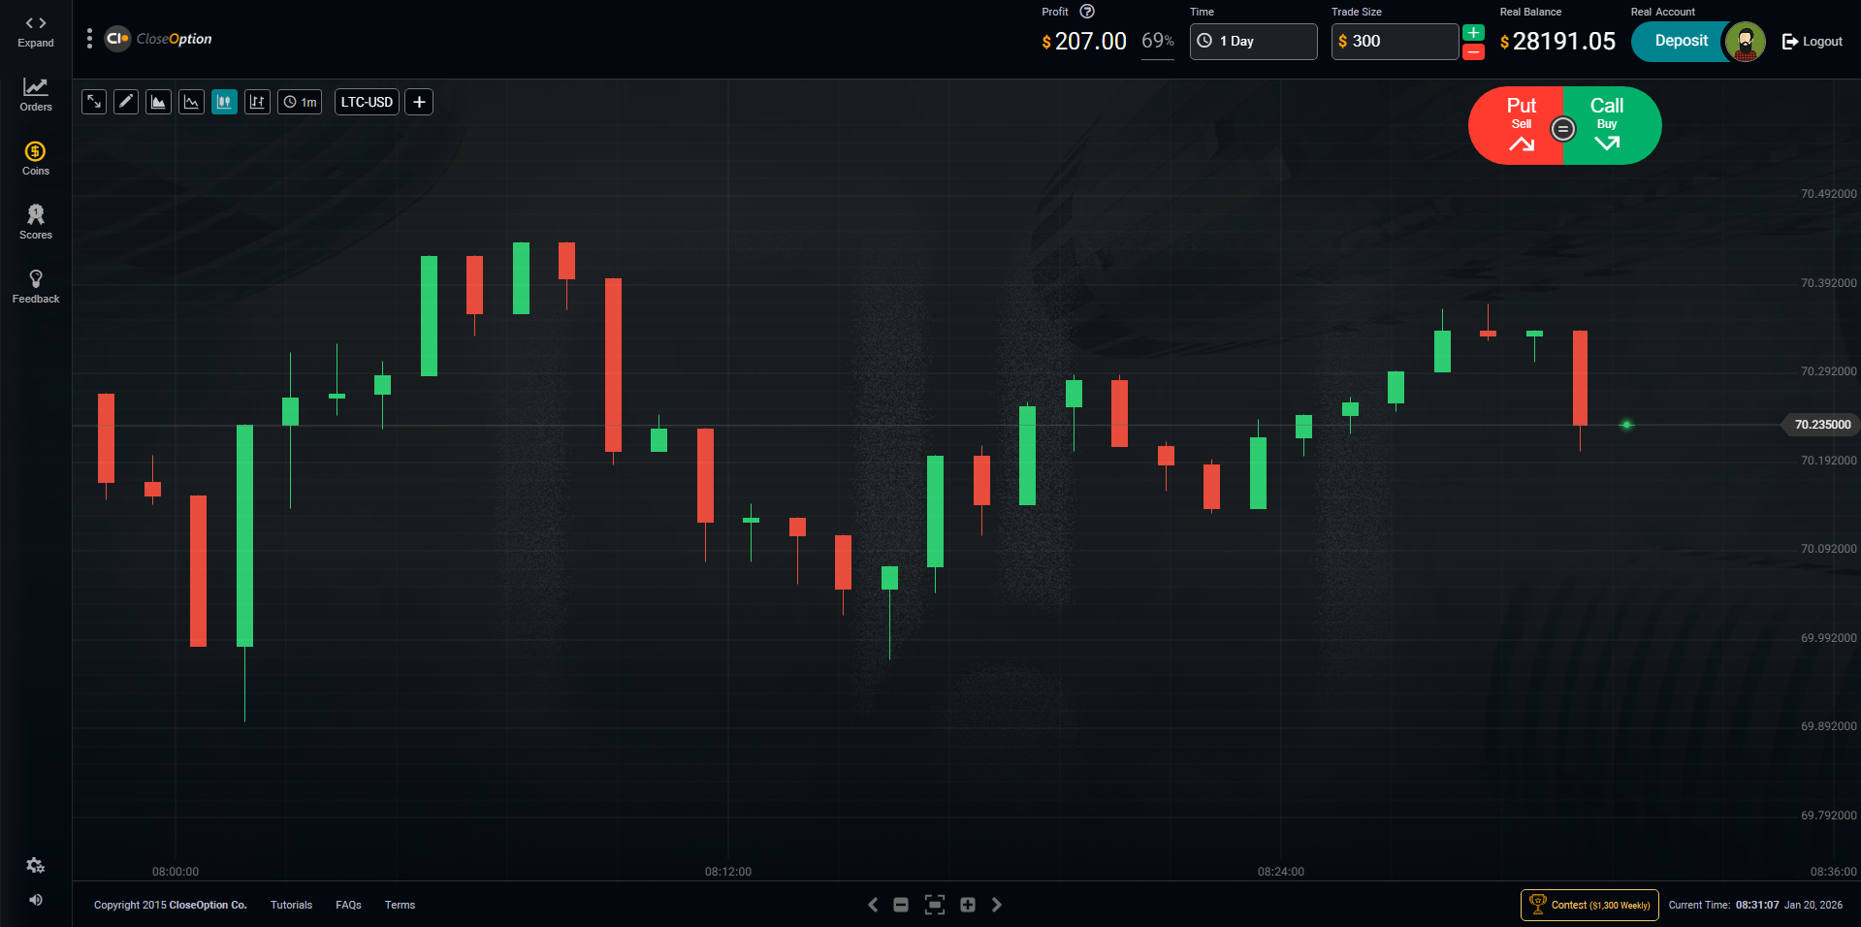Open the LTC-USD asset selector
1861x927 pixels.
[367, 102]
